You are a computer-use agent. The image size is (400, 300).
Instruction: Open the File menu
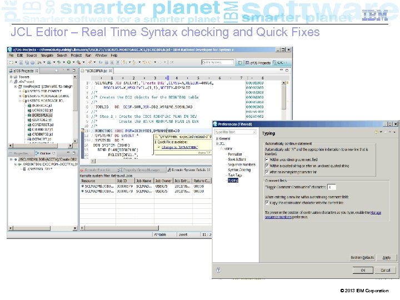click(11, 56)
